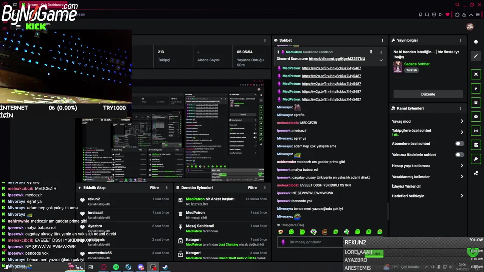The width and height of the screenshot is (484, 272).
Task: Click the chat bubble icon in the right sidebar
Action: coord(476,117)
